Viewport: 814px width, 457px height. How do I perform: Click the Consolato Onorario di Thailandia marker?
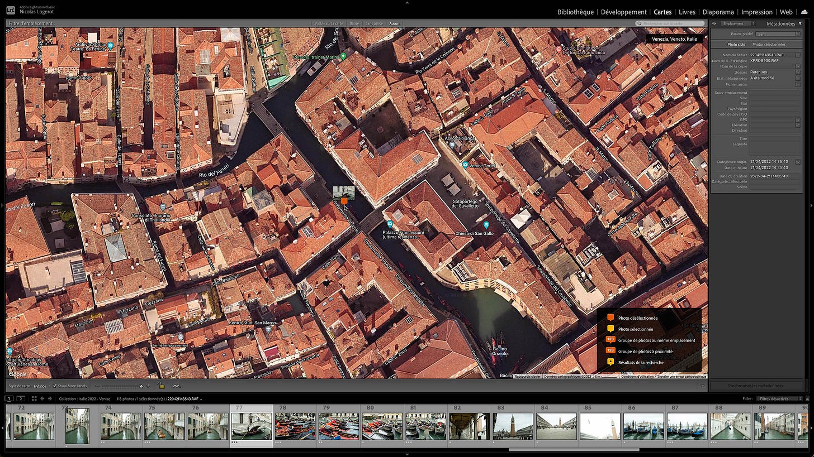tap(163, 207)
